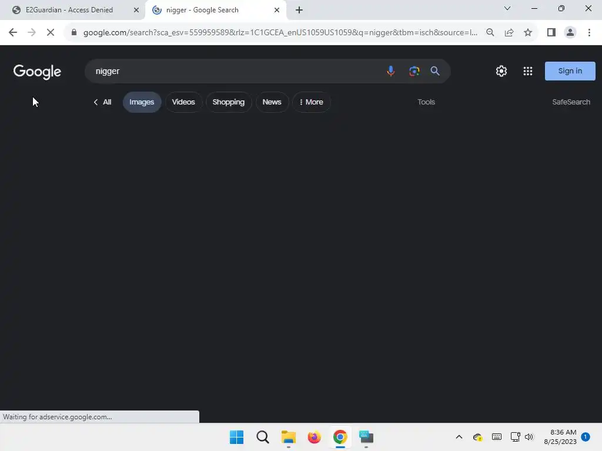Select the Images filter
602x451 pixels.
(142, 102)
